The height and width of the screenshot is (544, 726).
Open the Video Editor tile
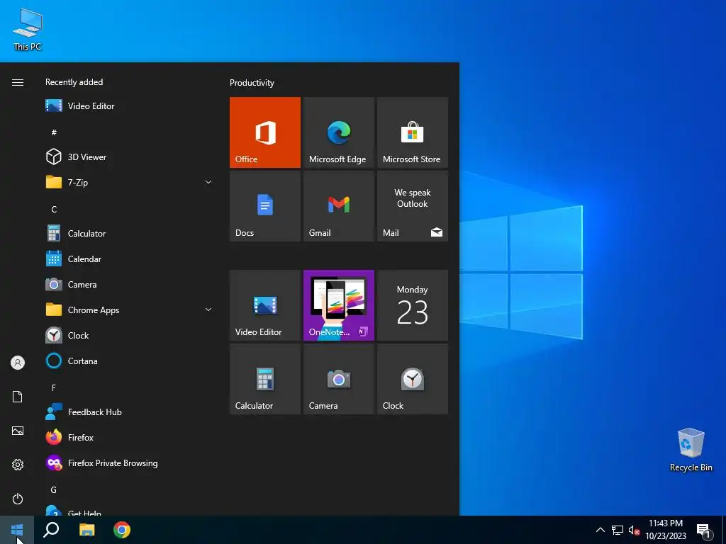point(265,305)
